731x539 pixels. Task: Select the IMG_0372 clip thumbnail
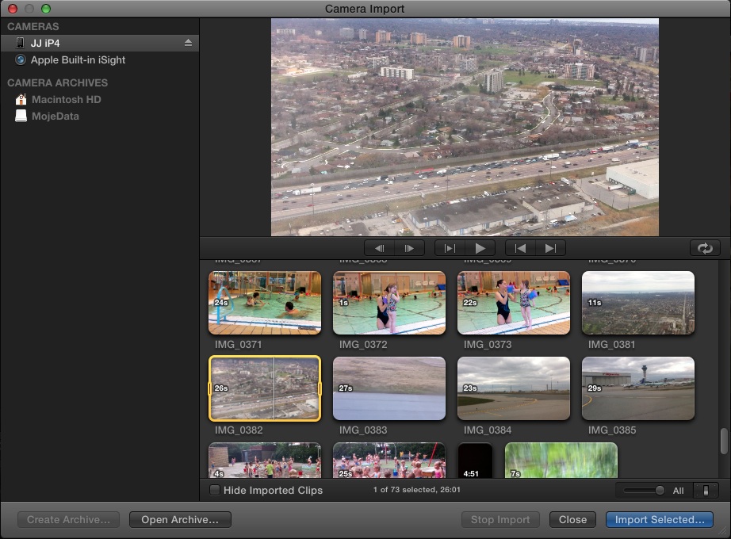click(389, 303)
